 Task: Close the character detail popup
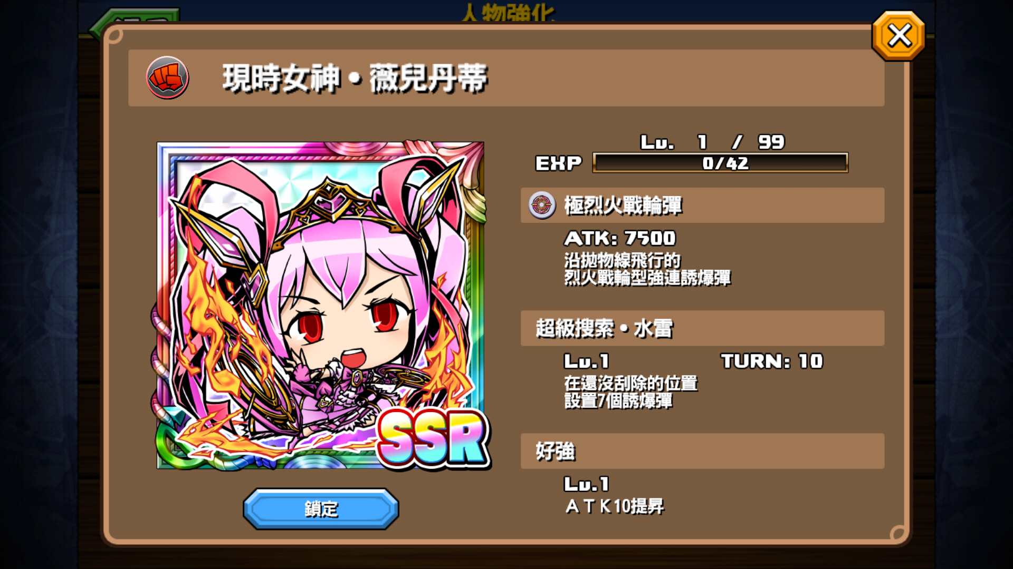[x=899, y=36]
